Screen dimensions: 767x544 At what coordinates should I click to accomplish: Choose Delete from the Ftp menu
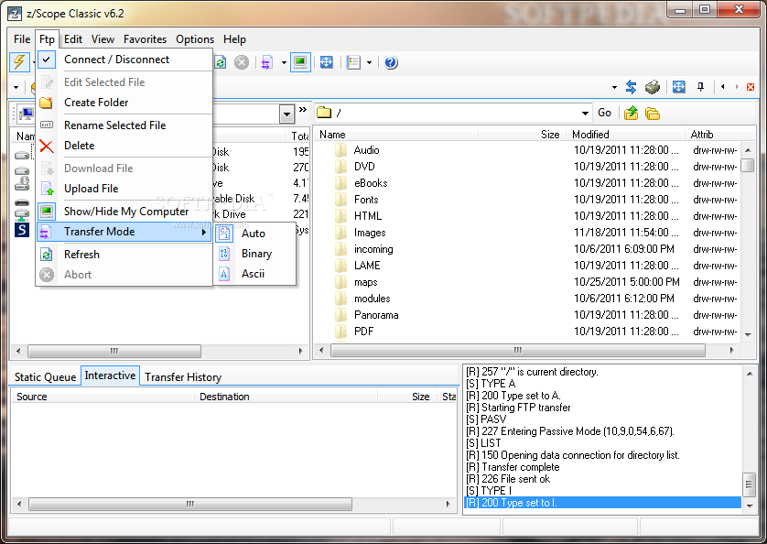(124, 146)
